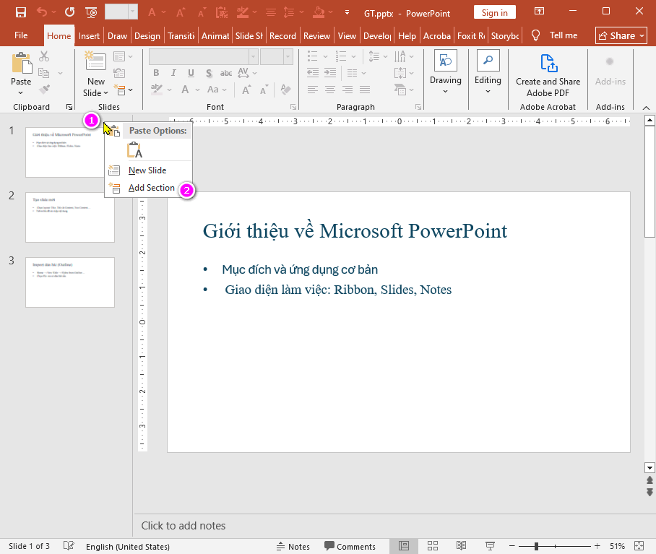The image size is (656, 554).
Task: Start Slide Show from status bar icon
Action: point(490,546)
